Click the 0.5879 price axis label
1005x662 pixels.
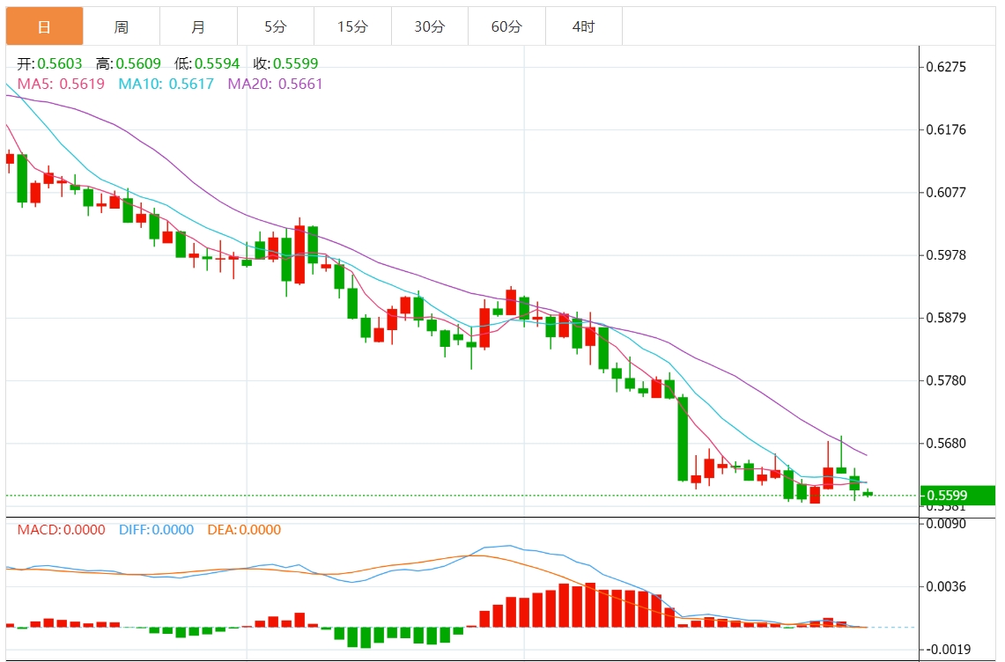click(946, 319)
